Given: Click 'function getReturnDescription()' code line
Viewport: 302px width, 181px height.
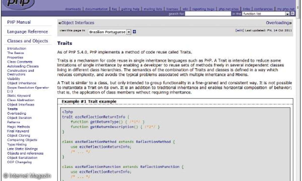Looking at the screenshot, I should pos(115,127).
